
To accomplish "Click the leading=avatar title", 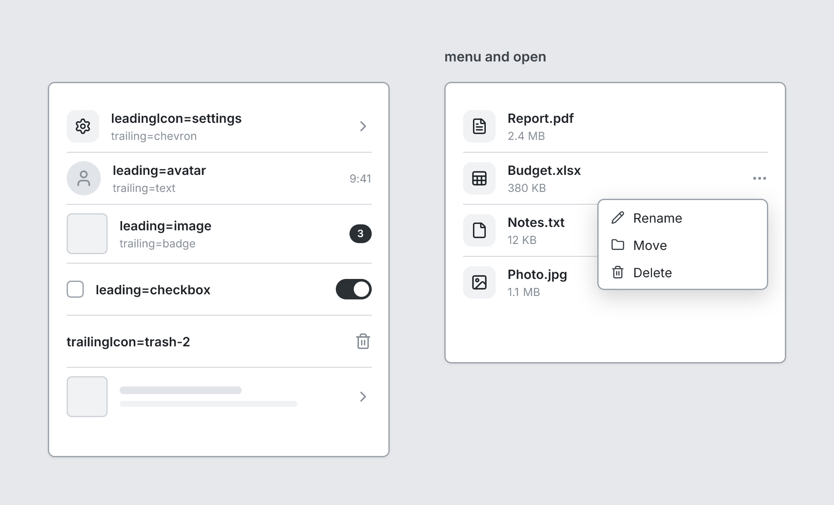I will tap(159, 171).
